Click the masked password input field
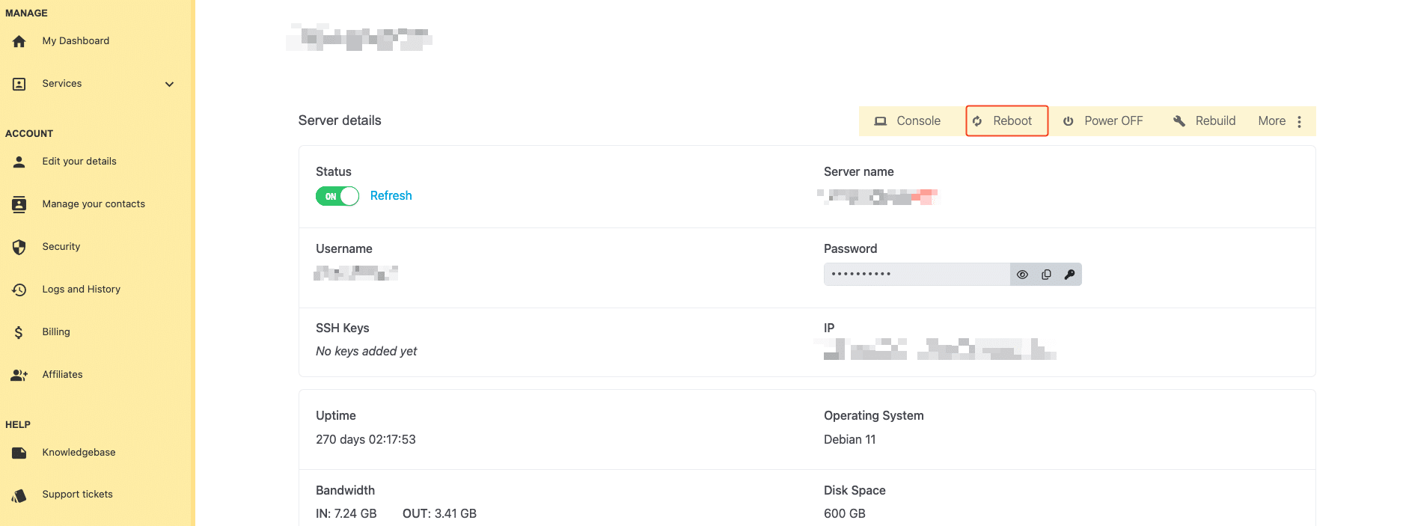Viewport: 1403px width, 526px height. click(x=917, y=275)
